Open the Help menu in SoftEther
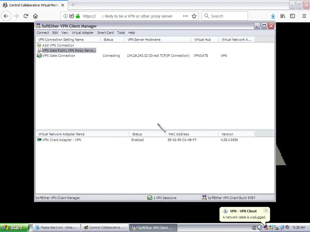310x232 pixels. (x=131, y=33)
